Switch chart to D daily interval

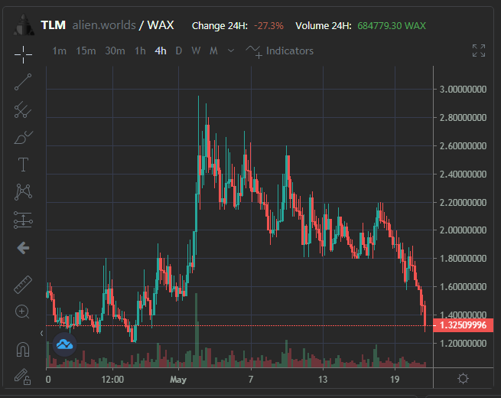coord(179,51)
